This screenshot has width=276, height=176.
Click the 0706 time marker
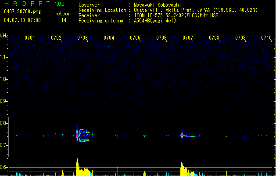[x=161, y=38]
